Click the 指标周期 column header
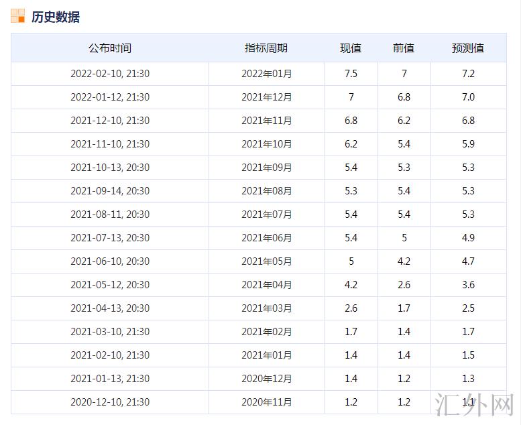 (266, 48)
